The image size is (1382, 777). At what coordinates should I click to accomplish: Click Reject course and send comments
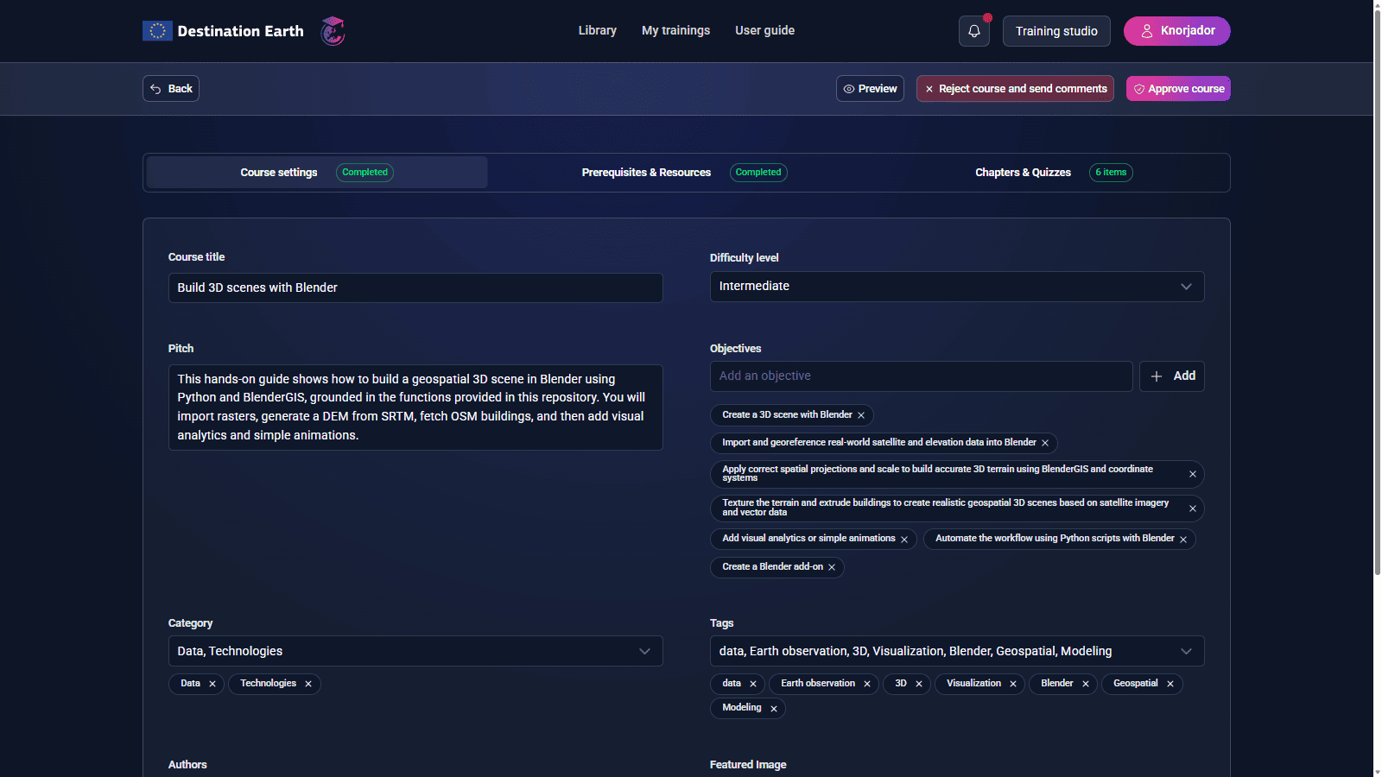1015,89
